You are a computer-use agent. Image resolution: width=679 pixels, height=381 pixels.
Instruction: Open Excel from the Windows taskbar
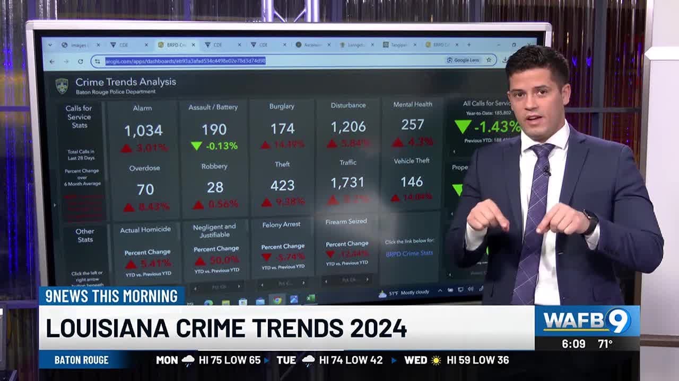(310, 298)
